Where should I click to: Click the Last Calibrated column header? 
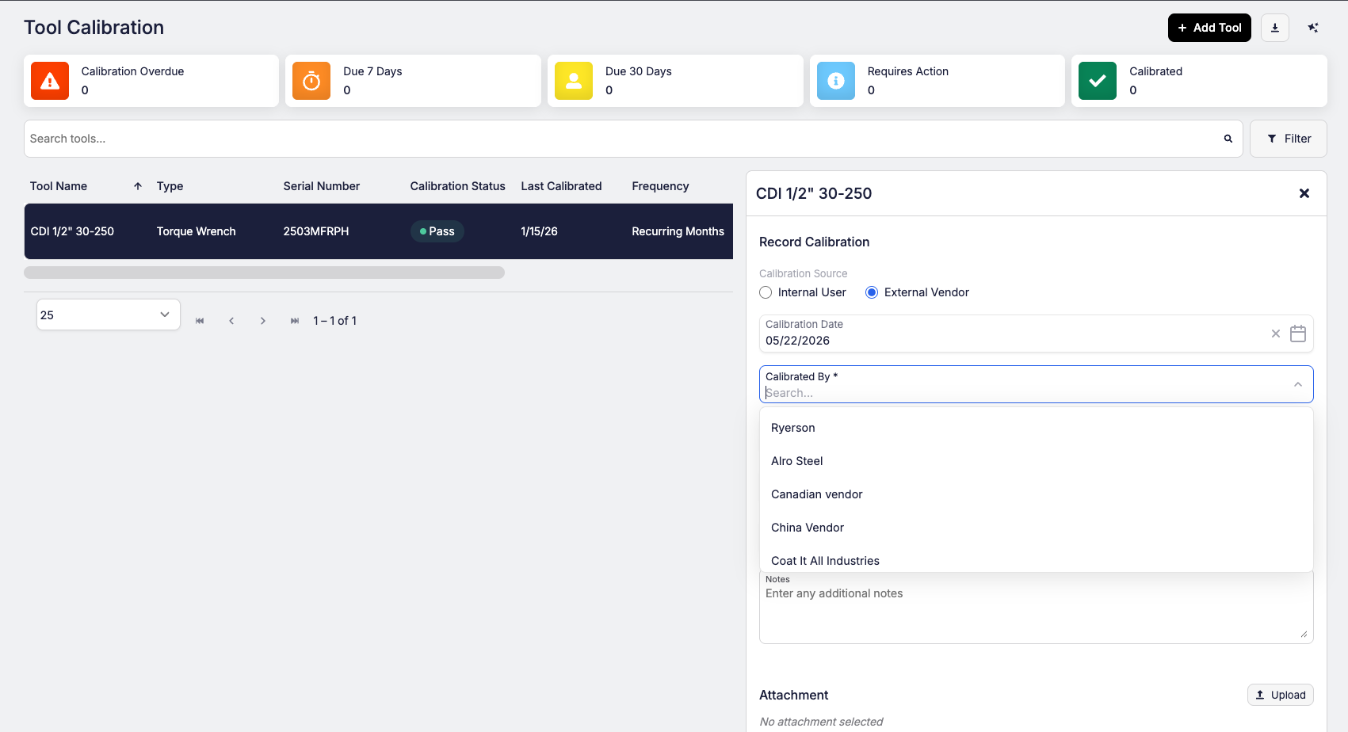[562, 186]
